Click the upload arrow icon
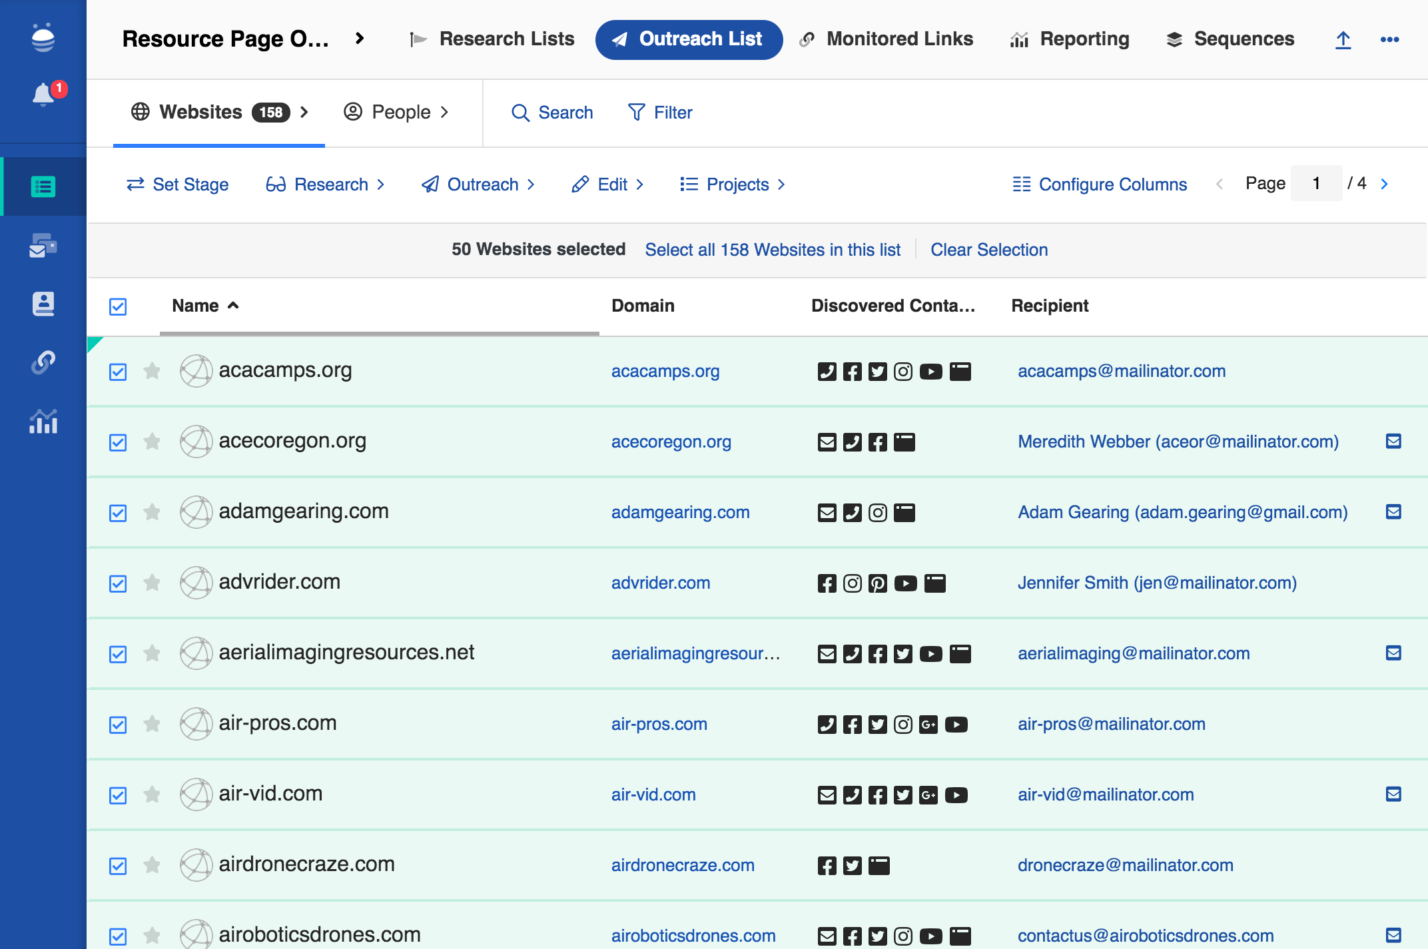Viewport: 1428px width, 949px height. tap(1343, 40)
